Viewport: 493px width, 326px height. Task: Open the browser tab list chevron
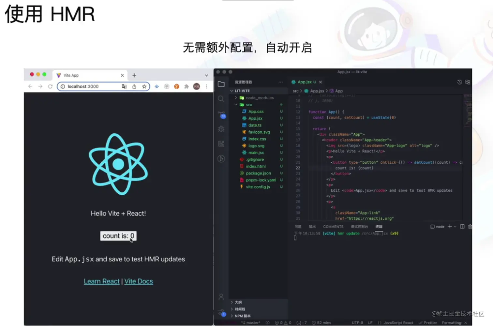[206, 75]
